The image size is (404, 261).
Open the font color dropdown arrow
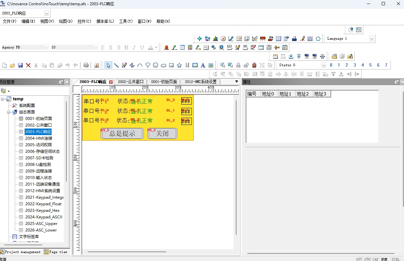[156, 48]
